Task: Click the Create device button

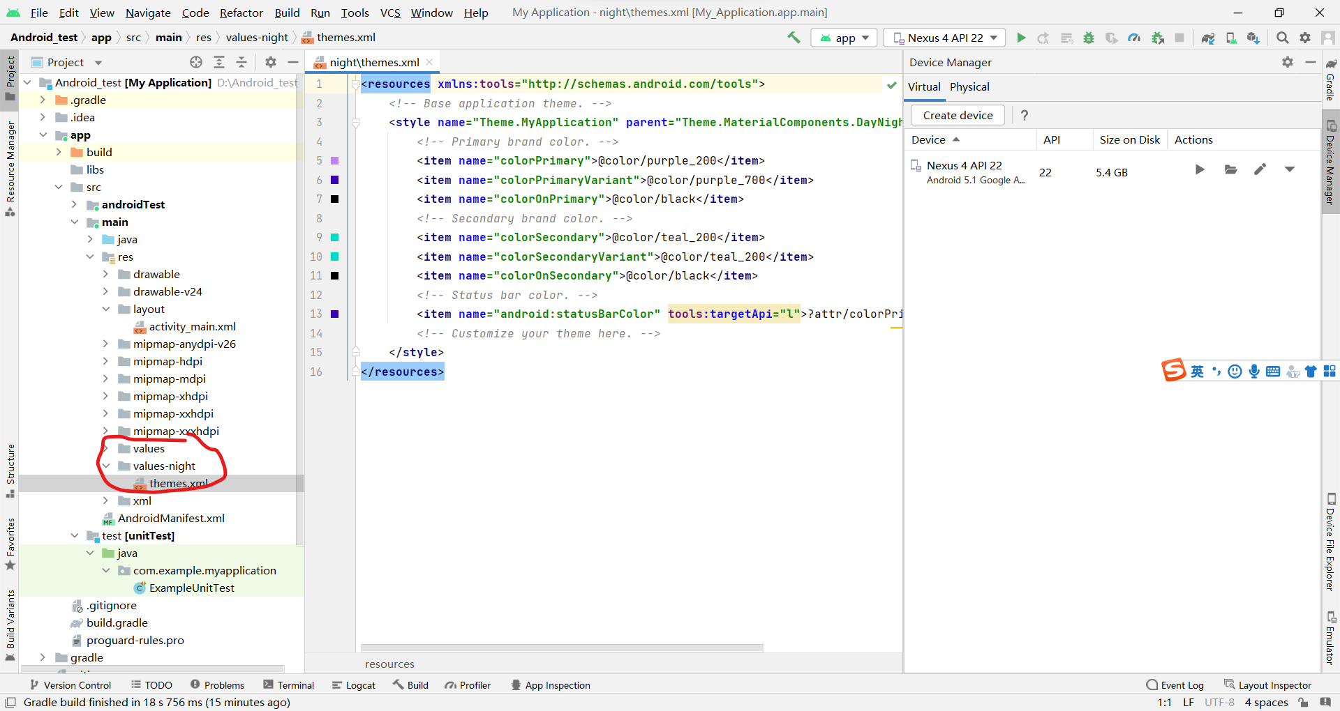Action: click(x=957, y=115)
